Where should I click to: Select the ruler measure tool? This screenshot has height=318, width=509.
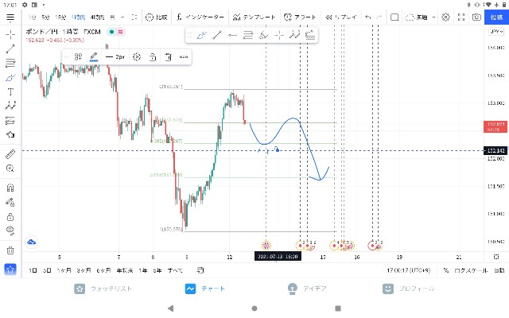(x=10, y=153)
